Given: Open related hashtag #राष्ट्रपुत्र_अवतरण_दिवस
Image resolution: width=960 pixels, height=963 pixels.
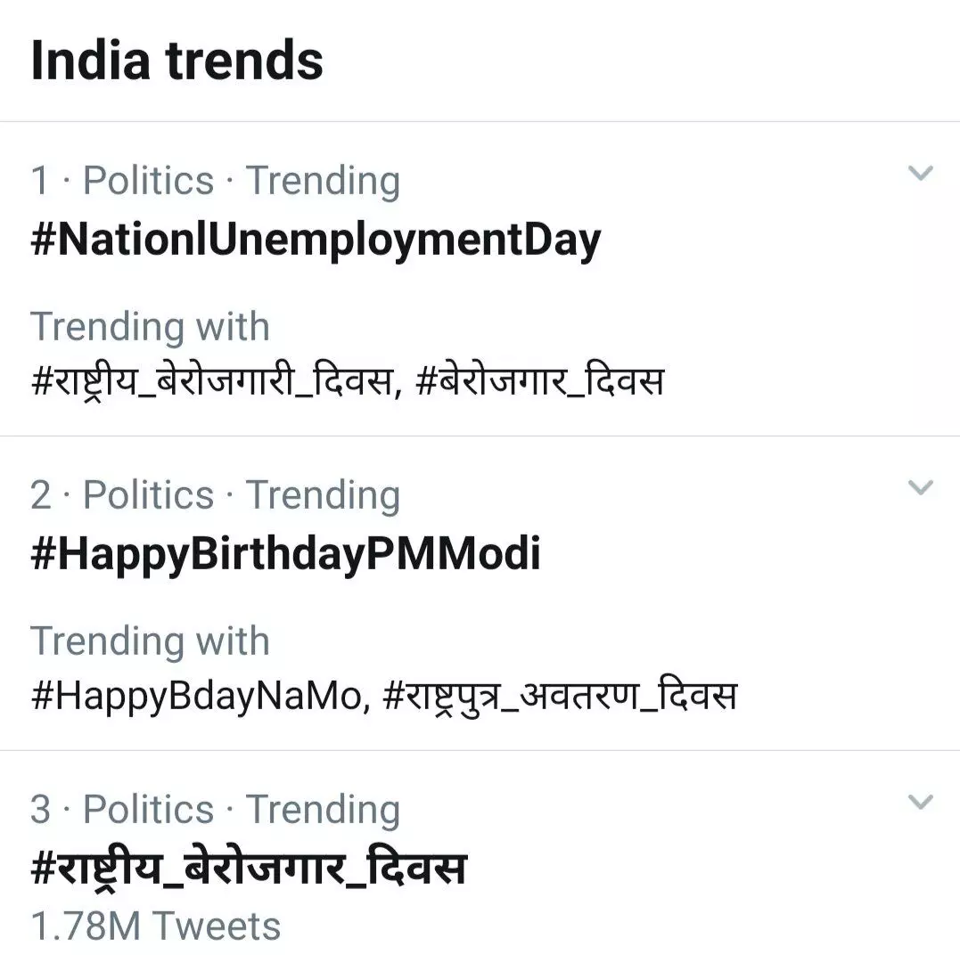Looking at the screenshot, I should 560,697.
